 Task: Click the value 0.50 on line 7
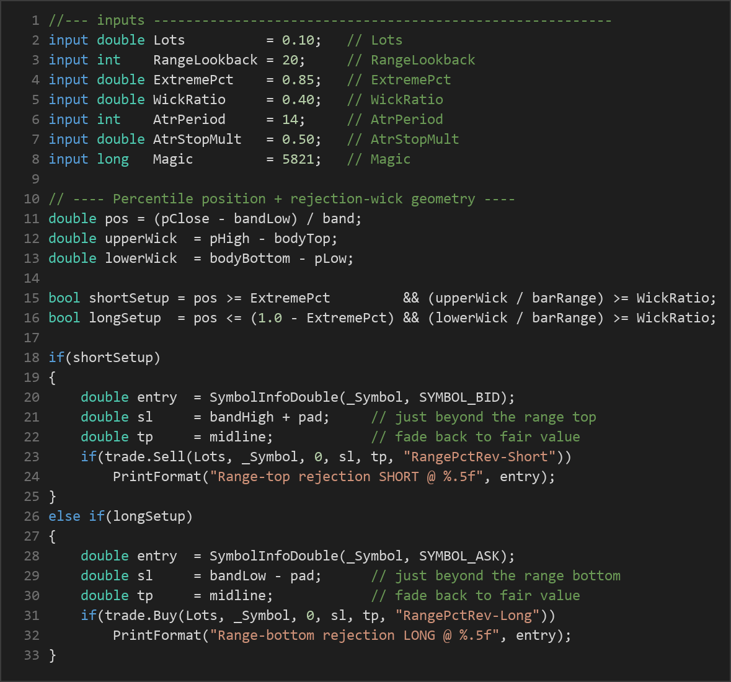tap(298, 139)
